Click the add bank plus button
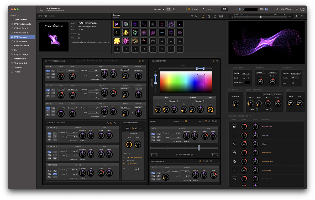This screenshot has height=200, width=315. click(19, 15)
